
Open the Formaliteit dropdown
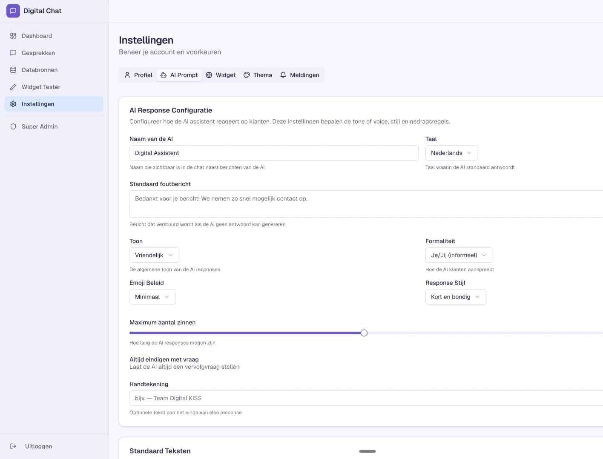[x=459, y=255]
